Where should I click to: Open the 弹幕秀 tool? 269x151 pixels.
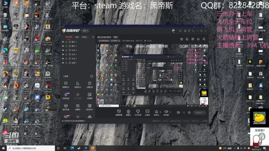coord(78,107)
